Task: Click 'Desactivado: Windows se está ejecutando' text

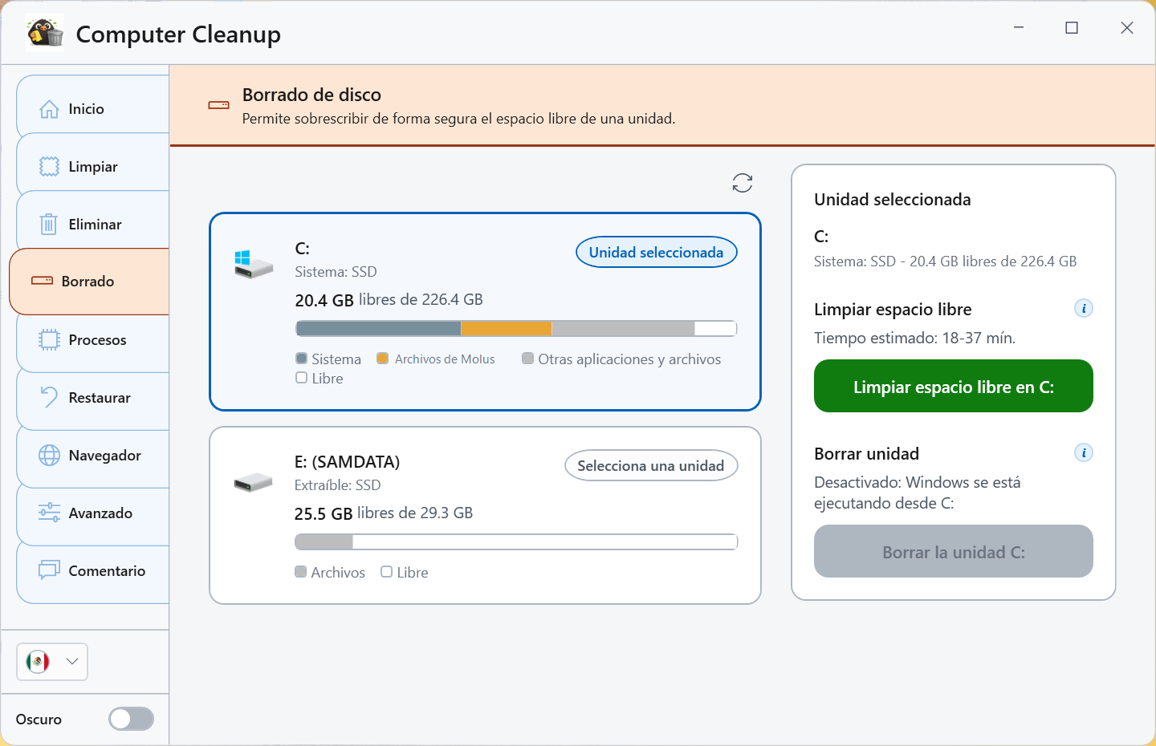Action: [918, 493]
